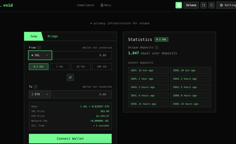Viewport: 236px width, 144px height.
Task: Click deposit 1847. 12 min ago
Action: click(148, 70)
